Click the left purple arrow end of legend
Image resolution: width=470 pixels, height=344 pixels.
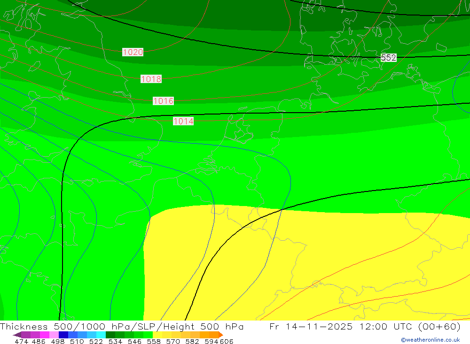pyautogui.click(x=17, y=335)
